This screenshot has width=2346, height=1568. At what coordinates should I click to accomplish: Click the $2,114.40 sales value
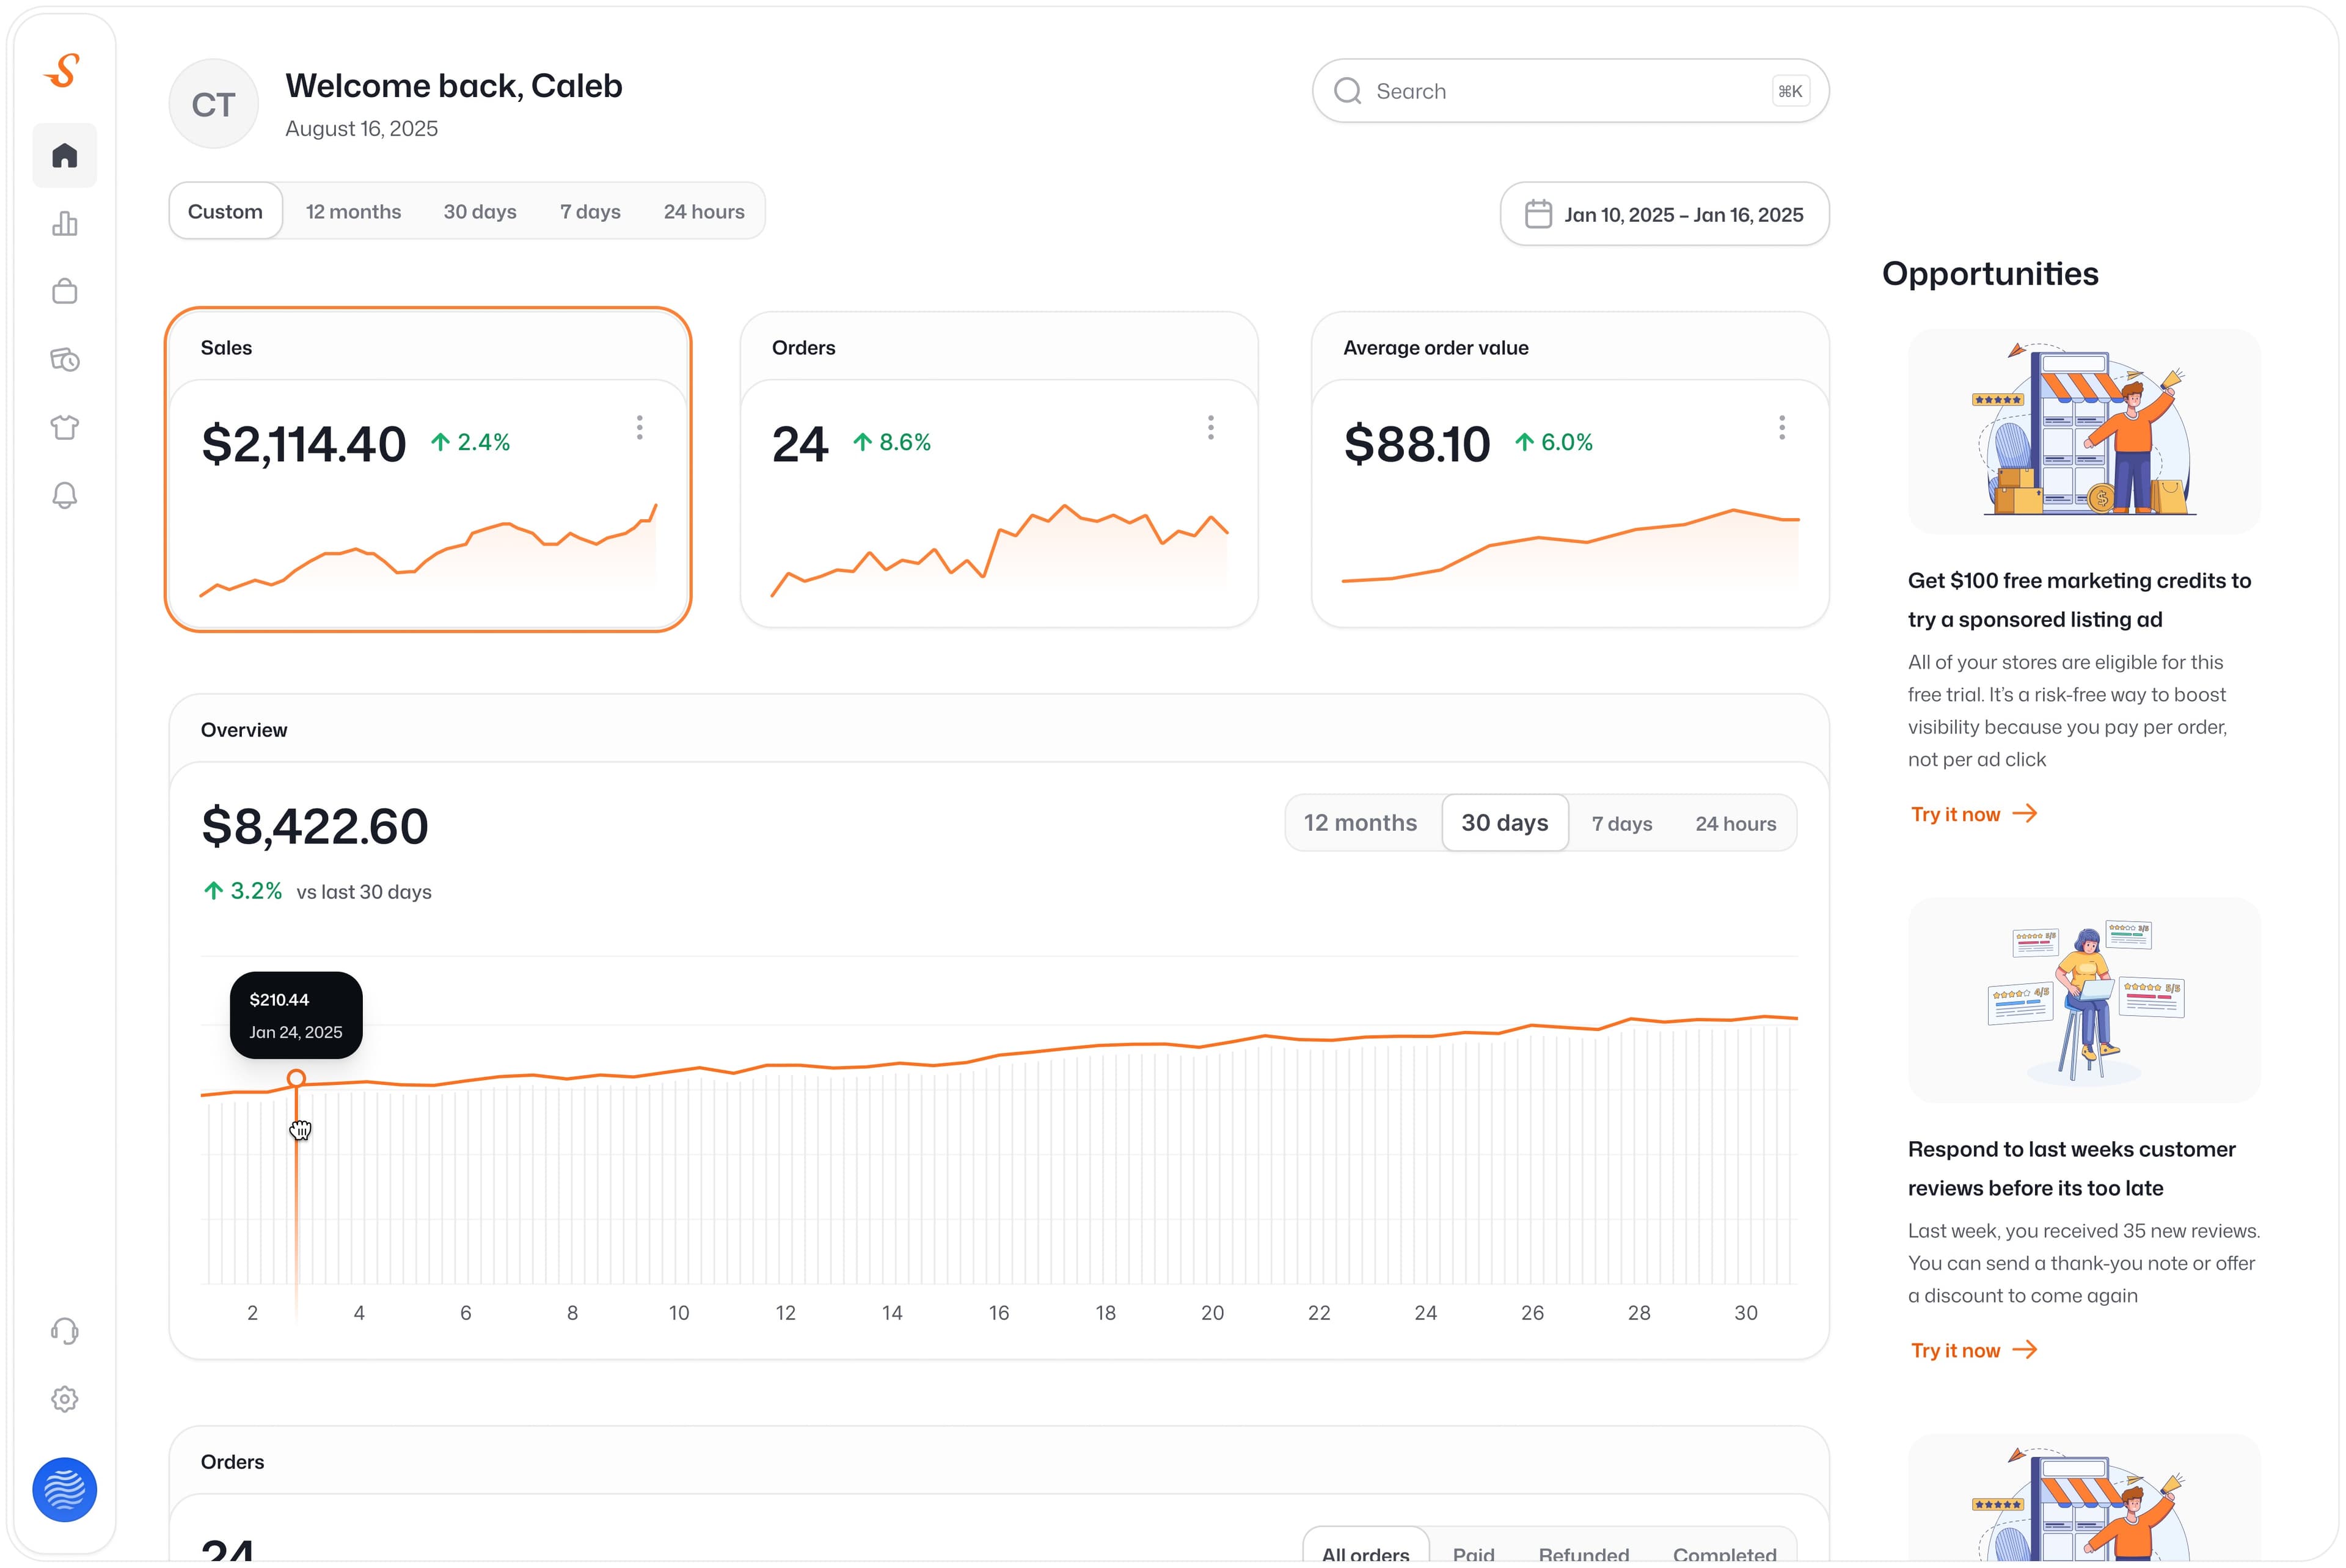tap(304, 444)
